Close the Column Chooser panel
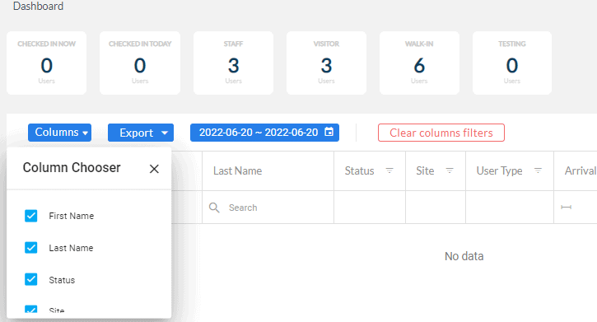Viewport: 597px width, 322px height. coord(154,169)
